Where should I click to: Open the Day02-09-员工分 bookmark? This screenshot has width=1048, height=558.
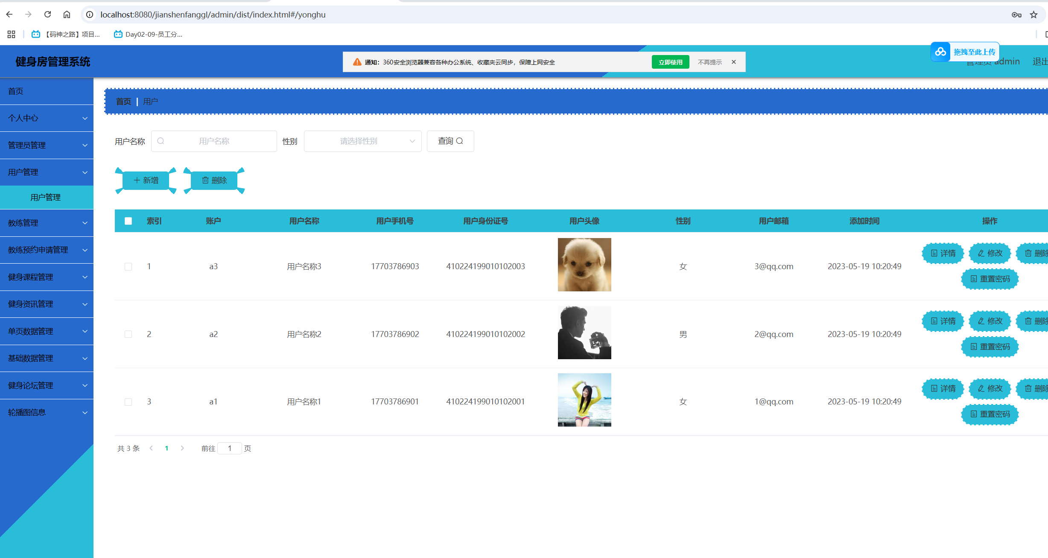(148, 34)
